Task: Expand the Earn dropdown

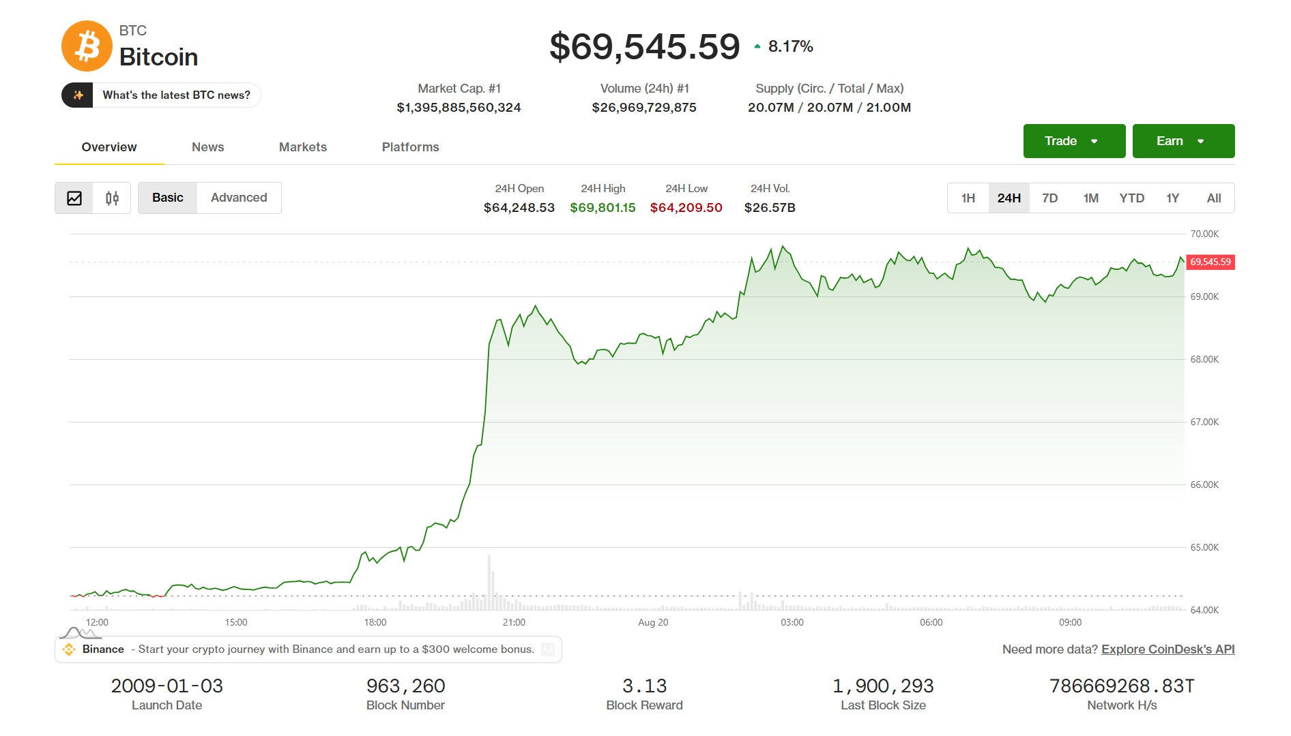Action: (x=1183, y=141)
